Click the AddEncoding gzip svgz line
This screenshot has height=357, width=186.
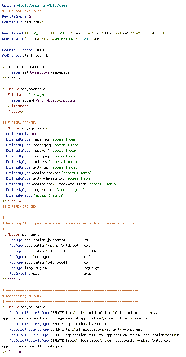tap(51, 273)
